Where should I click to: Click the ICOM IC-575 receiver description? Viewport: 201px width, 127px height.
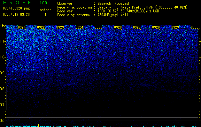pos(128,11)
